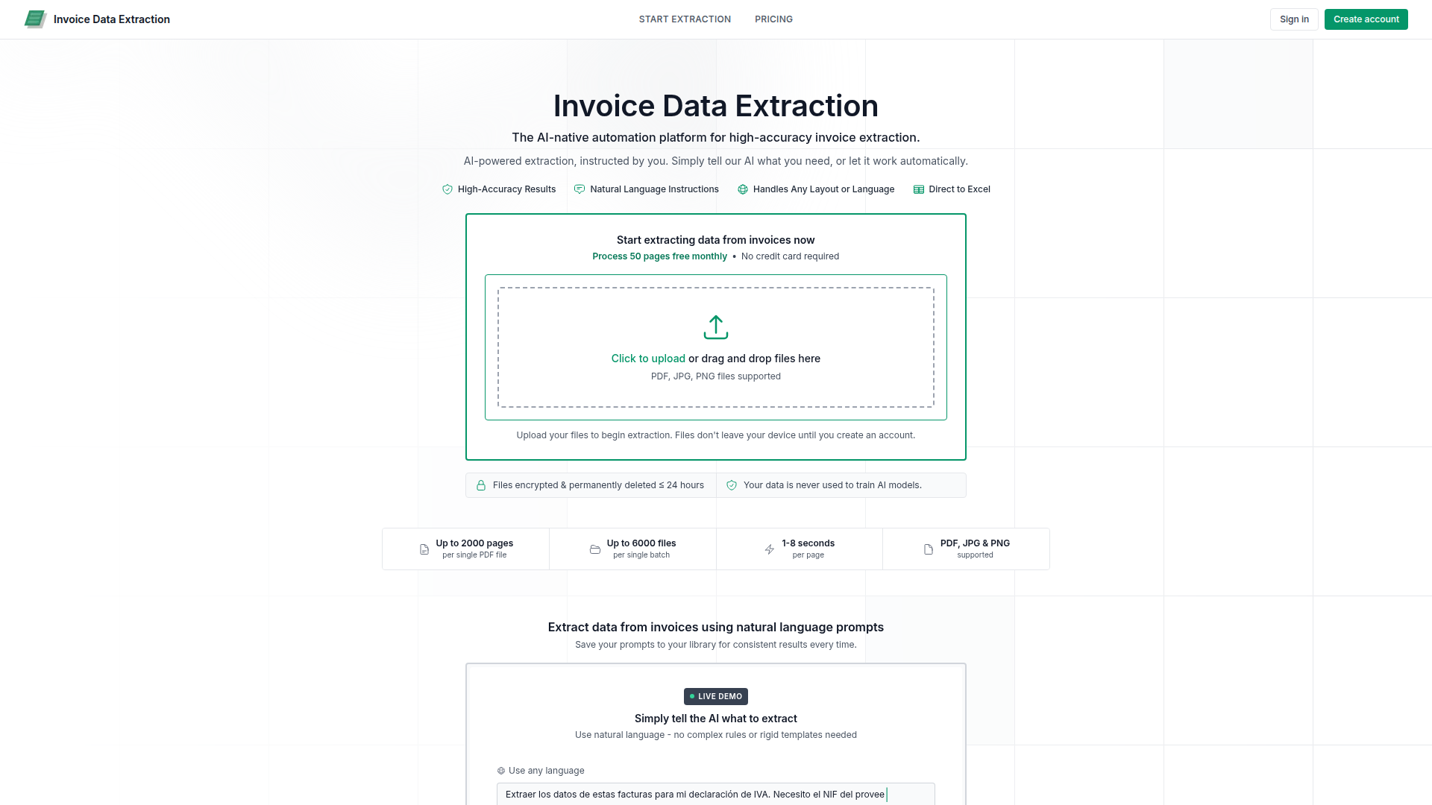This screenshot has width=1432, height=805.
Task: Click the folder icon for 6000 files
Action: 595,549
